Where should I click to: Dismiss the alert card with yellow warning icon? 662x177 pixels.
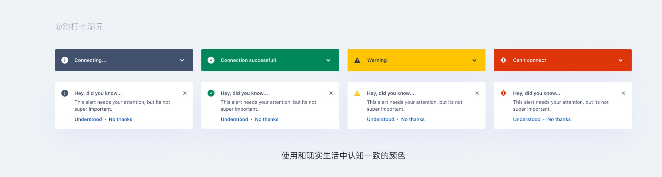tap(477, 93)
